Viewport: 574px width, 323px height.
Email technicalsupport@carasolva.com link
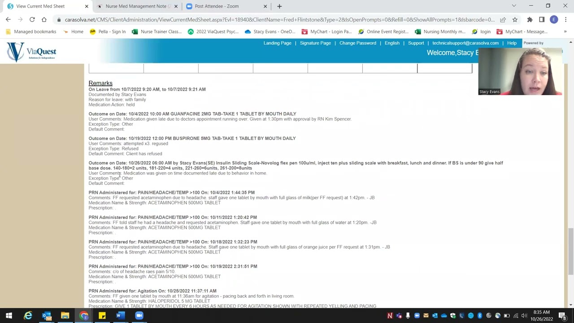pos(465,43)
